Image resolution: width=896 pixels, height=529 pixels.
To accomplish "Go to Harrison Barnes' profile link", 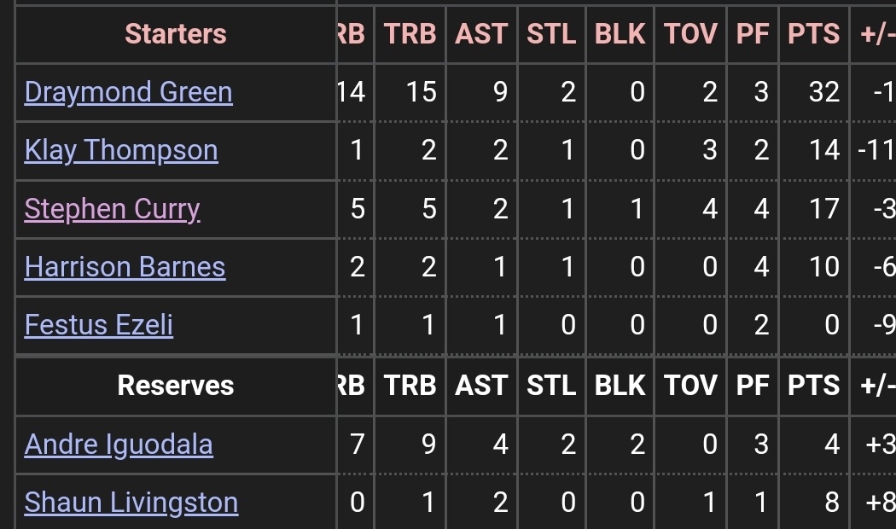I will point(125,267).
